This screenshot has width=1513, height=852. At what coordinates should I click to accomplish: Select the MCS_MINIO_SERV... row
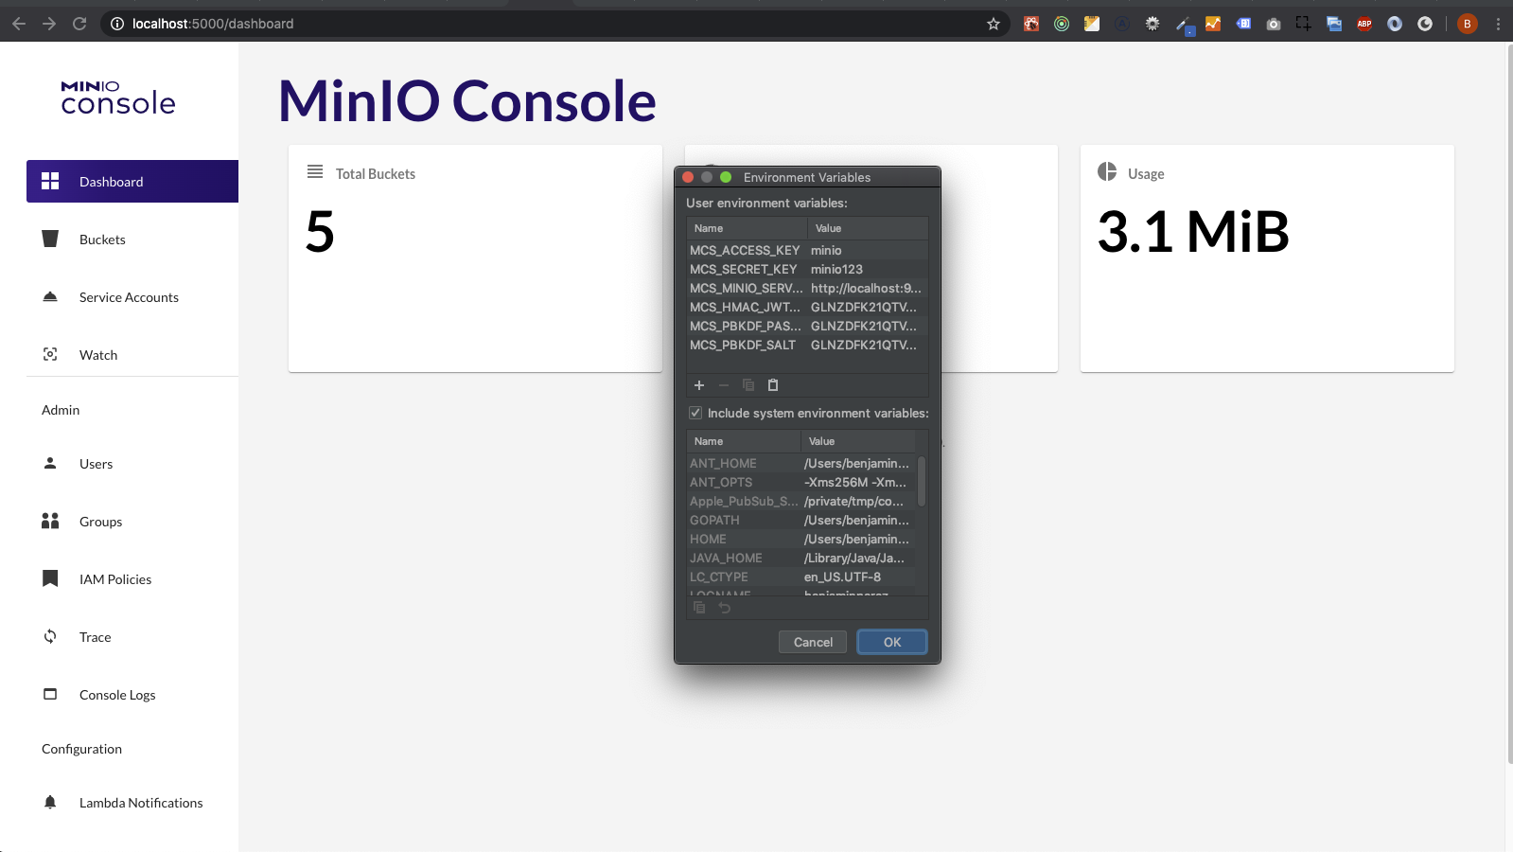[x=807, y=288]
